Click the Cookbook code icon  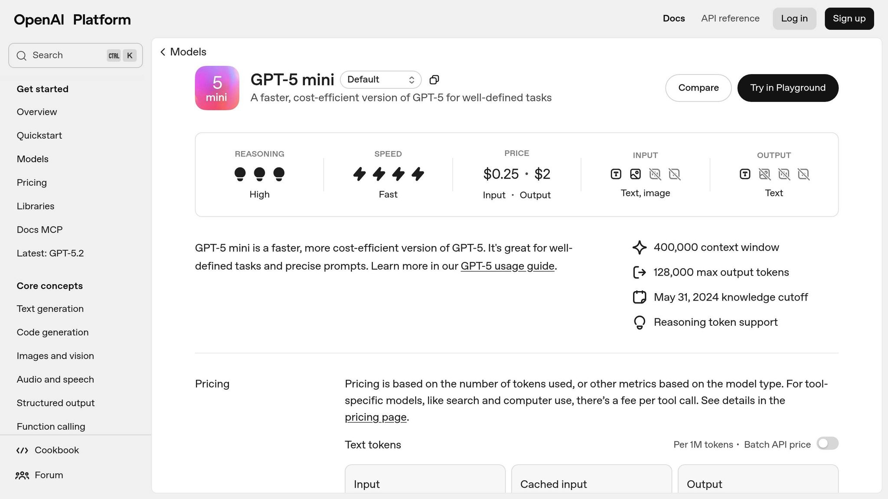point(22,450)
